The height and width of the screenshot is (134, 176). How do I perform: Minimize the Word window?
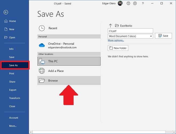point(152,3)
